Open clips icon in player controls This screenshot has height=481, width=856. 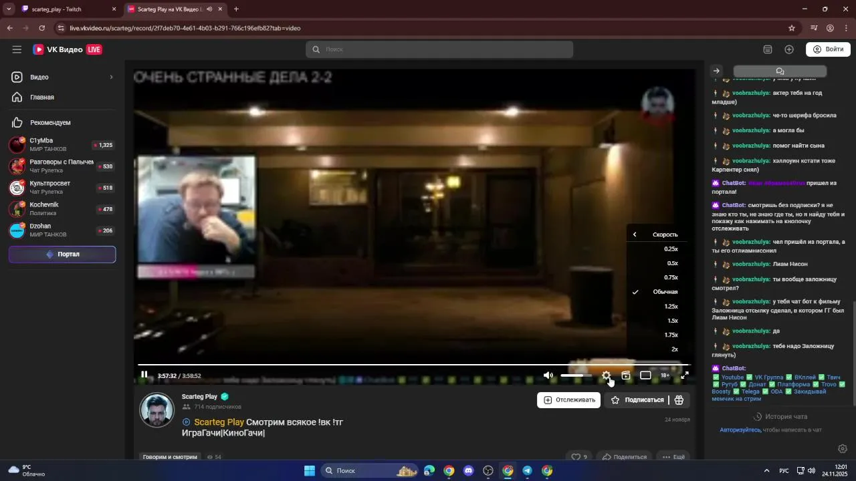626,375
